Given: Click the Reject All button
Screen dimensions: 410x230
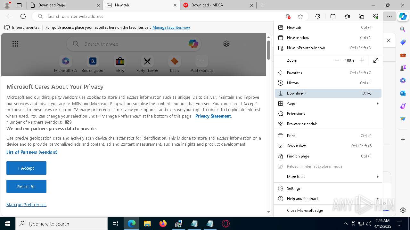Looking at the screenshot, I should 26,187.
